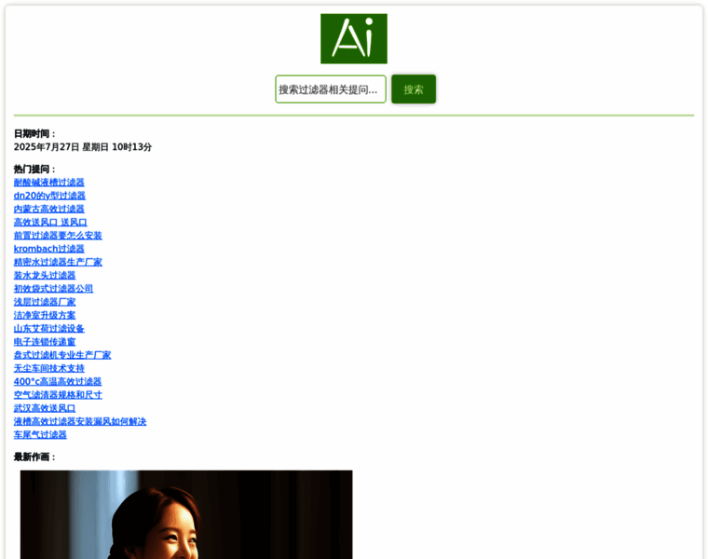Open the 装水龙头过滤器 link
Screen dimensions: 708x559
45,276
